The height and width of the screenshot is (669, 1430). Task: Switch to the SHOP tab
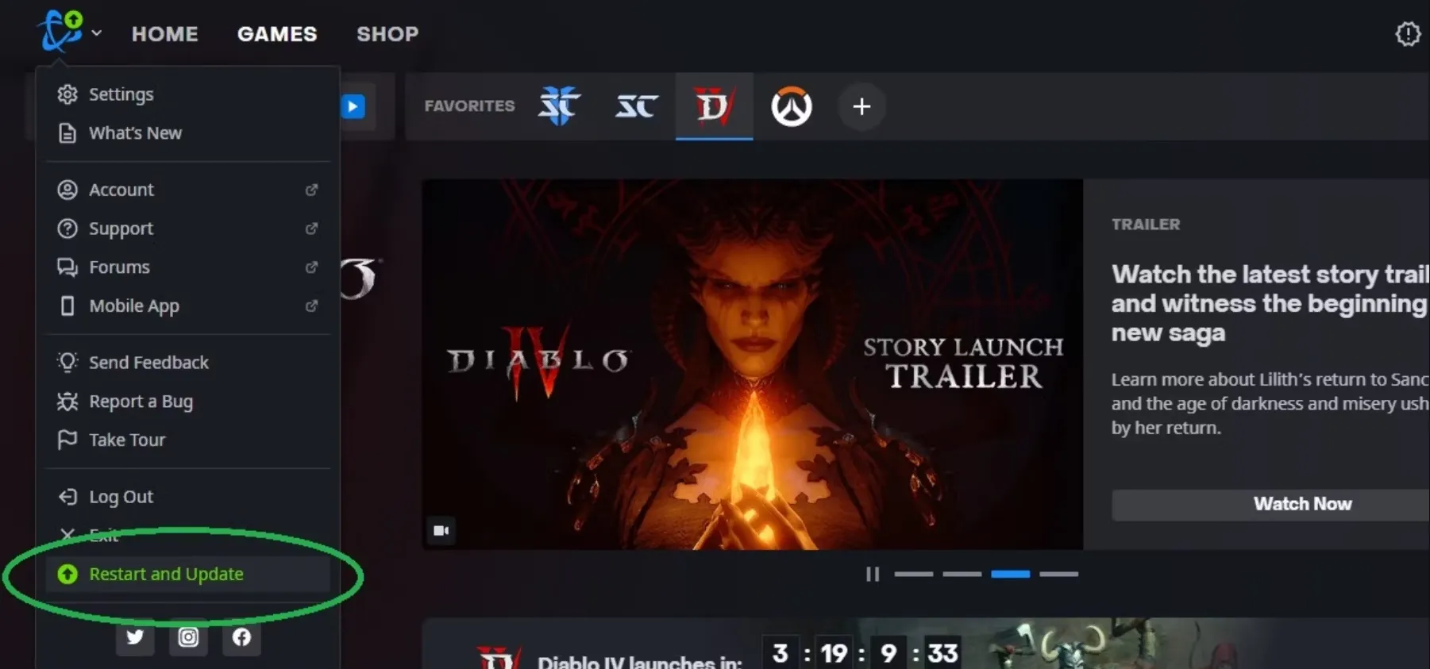coord(387,34)
